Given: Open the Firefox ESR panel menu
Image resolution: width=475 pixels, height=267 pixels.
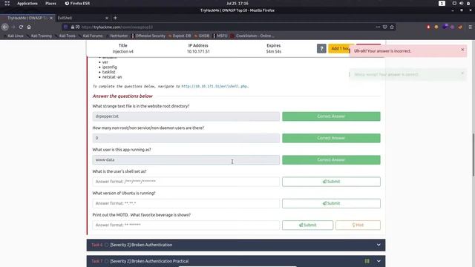Looking at the screenshot, I should click(77, 3).
